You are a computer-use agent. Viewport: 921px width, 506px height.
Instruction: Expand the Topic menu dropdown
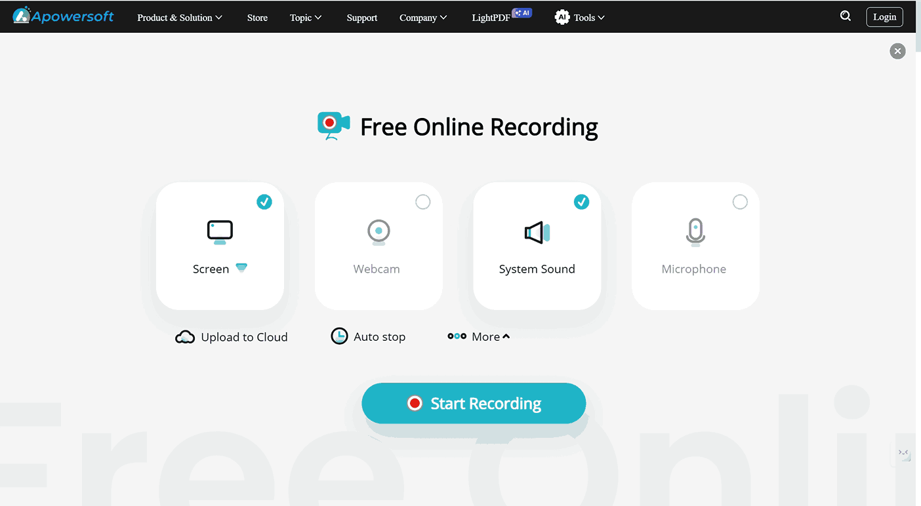[306, 18]
